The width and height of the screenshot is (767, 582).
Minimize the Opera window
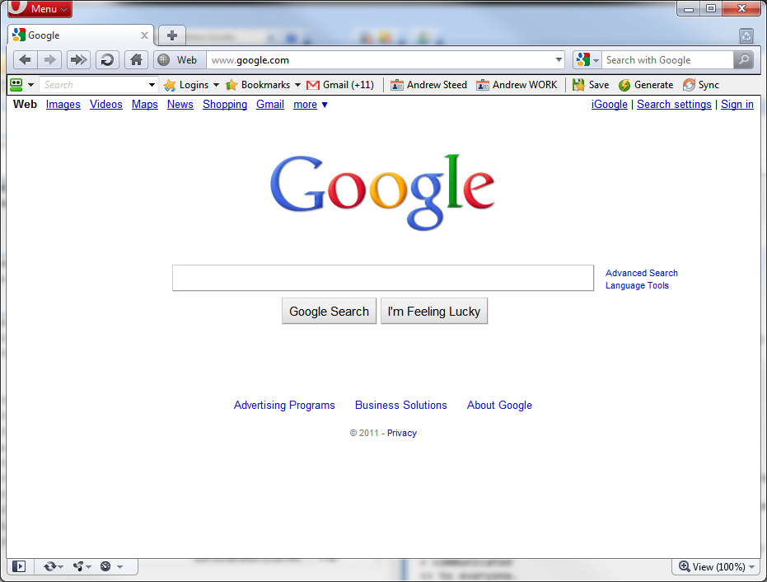(x=688, y=8)
